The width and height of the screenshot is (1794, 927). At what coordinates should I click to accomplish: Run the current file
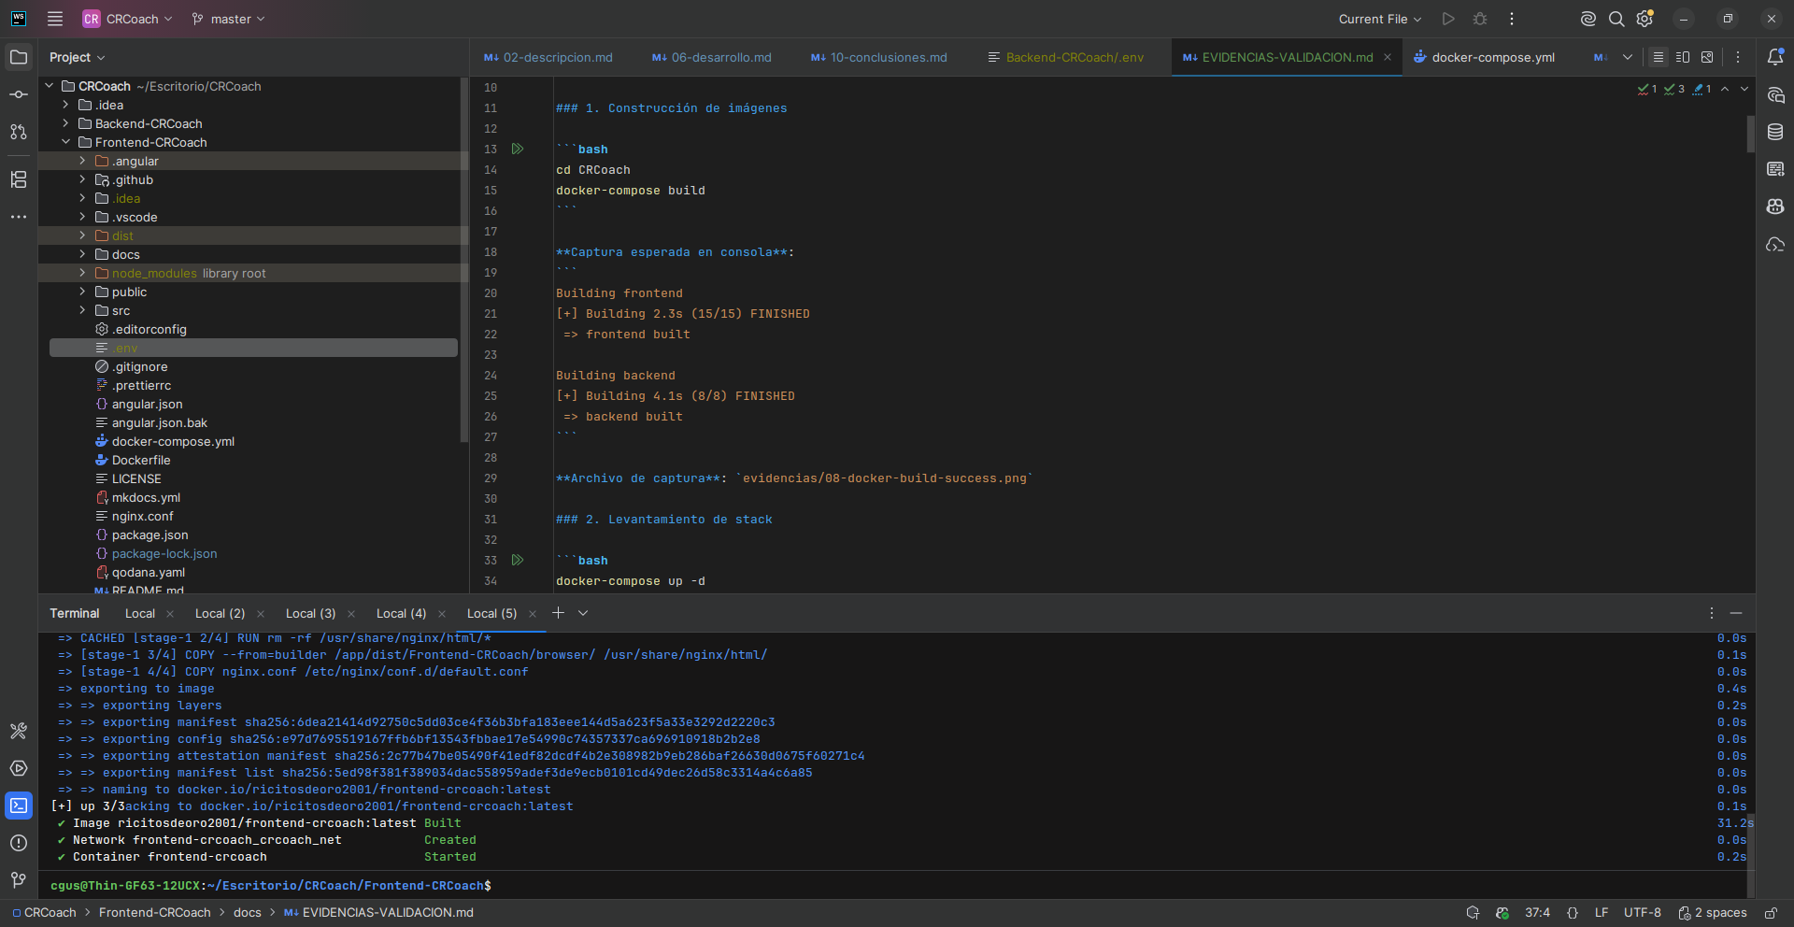click(x=1448, y=19)
